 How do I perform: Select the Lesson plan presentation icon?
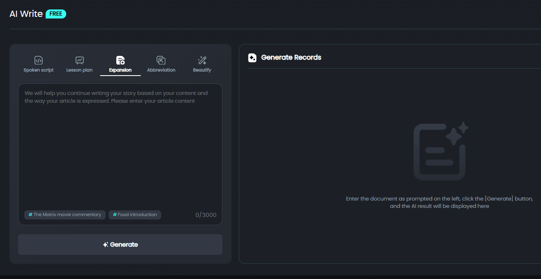[x=79, y=60]
